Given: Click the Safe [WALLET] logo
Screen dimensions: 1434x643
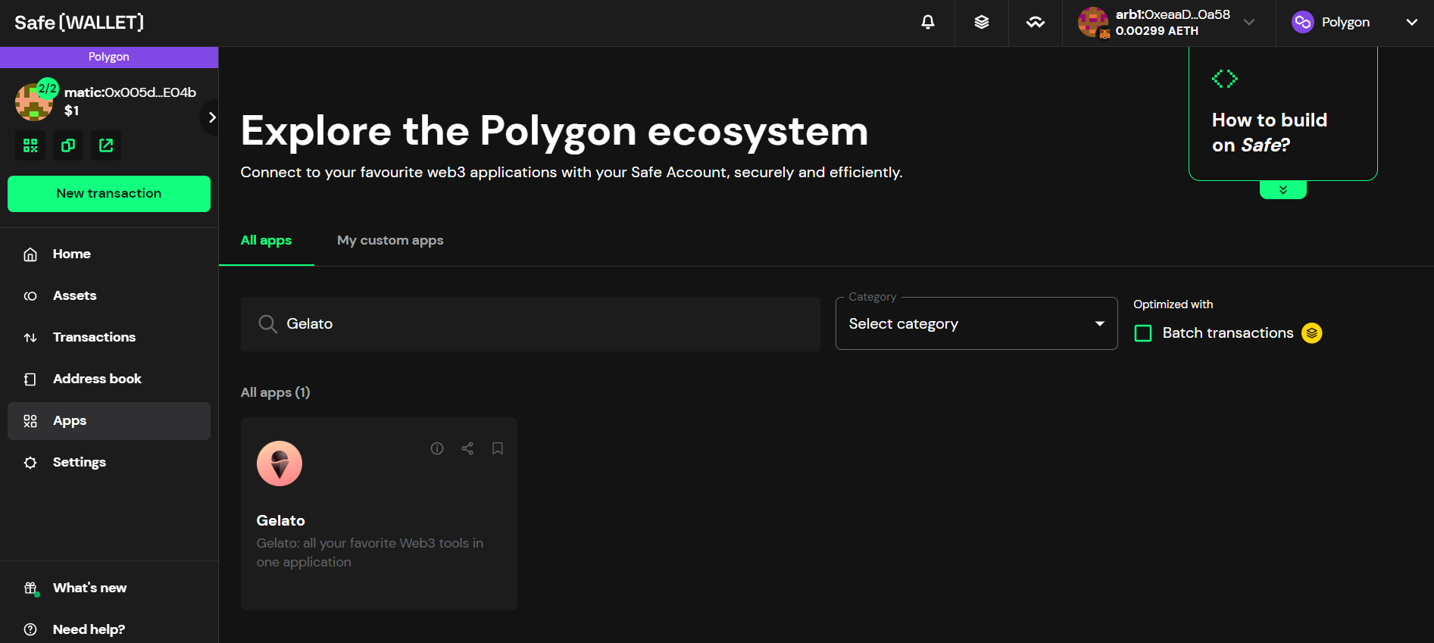Looking at the screenshot, I should 79,23.
